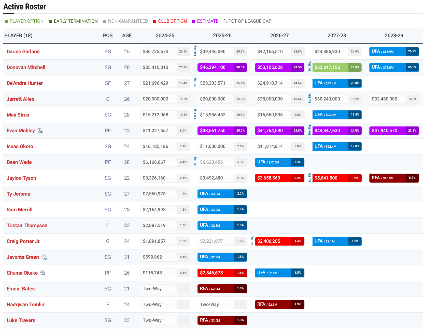Click Wade's UFA / $12.6M cell
423x333 pixels.
pyautogui.click(x=279, y=162)
